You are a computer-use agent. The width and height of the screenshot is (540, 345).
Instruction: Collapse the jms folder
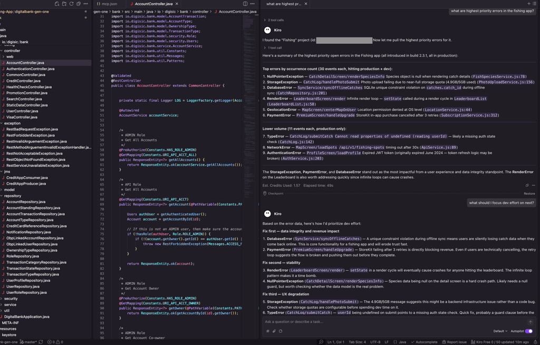pos(7,171)
